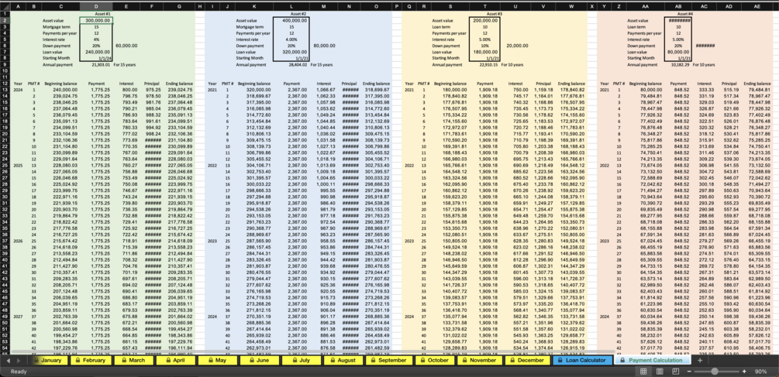Click the Asset #3 loan value 180,000.00

[x=484, y=52]
